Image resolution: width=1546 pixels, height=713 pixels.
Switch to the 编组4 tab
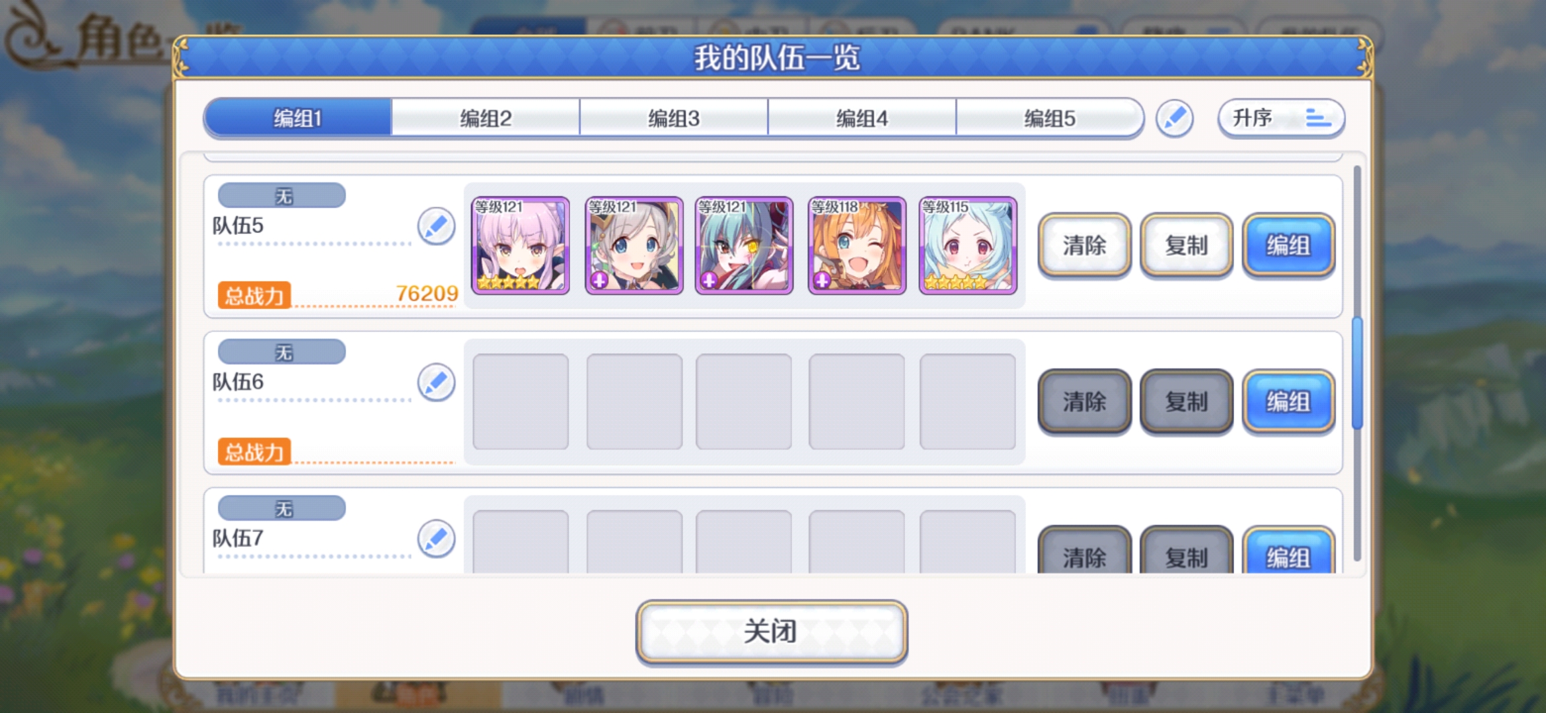pos(862,118)
